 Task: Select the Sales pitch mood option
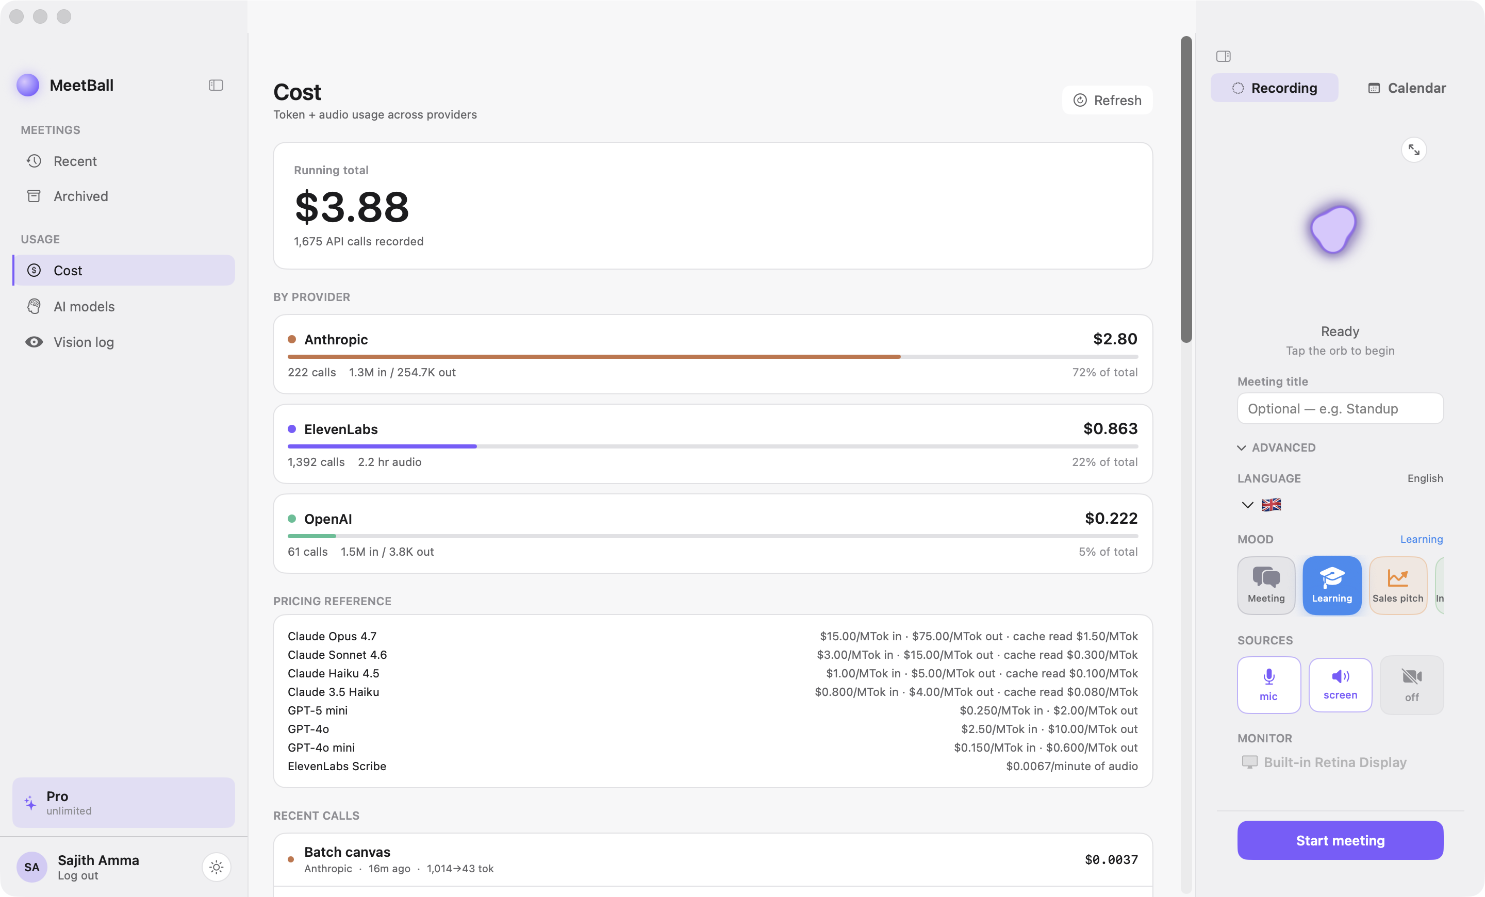tap(1398, 585)
